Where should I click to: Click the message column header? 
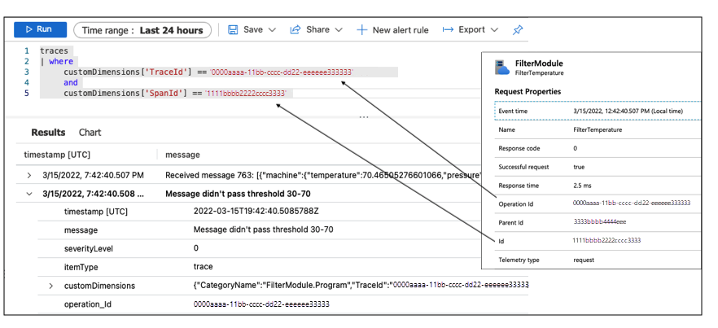click(182, 155)
